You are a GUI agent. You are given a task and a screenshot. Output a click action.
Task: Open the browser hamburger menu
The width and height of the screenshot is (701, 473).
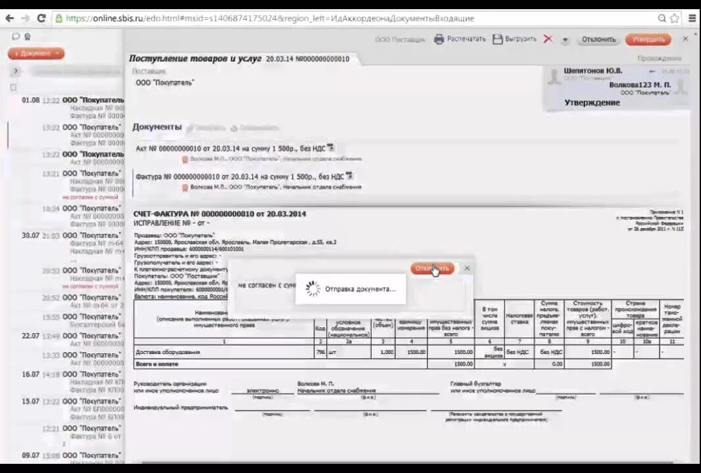(x=692, y=18)
